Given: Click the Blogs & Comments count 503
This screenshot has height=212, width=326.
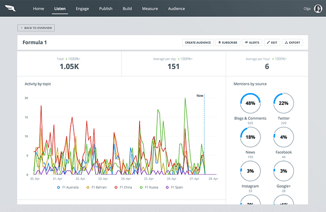Looking at the screenshot, I should pos(250,123).
